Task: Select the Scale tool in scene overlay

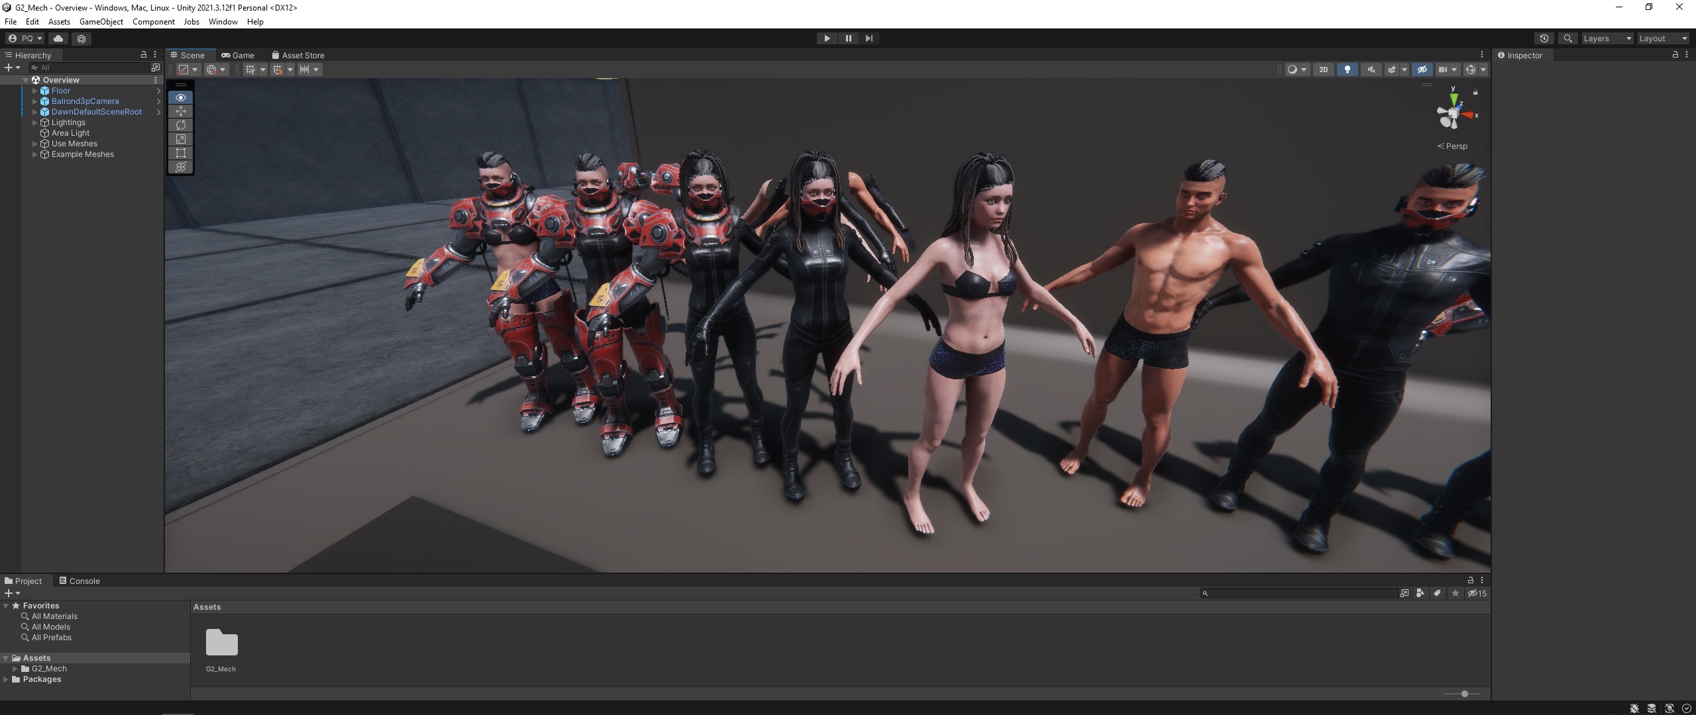Action: click(x=180, y=139)
